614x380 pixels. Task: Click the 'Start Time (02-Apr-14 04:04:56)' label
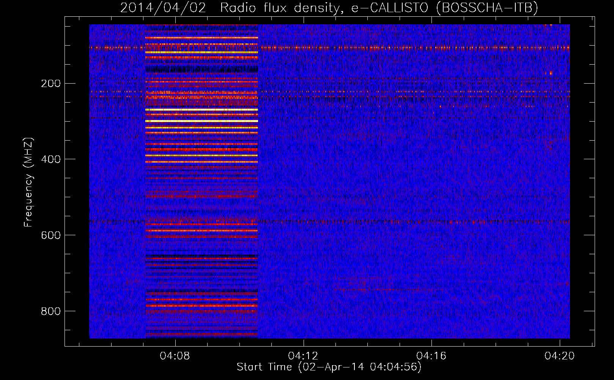329,367
